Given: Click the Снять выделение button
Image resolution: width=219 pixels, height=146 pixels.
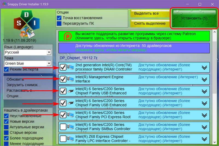Looking at the screenshot, I should pyautogui.click(x=150, y=23).
